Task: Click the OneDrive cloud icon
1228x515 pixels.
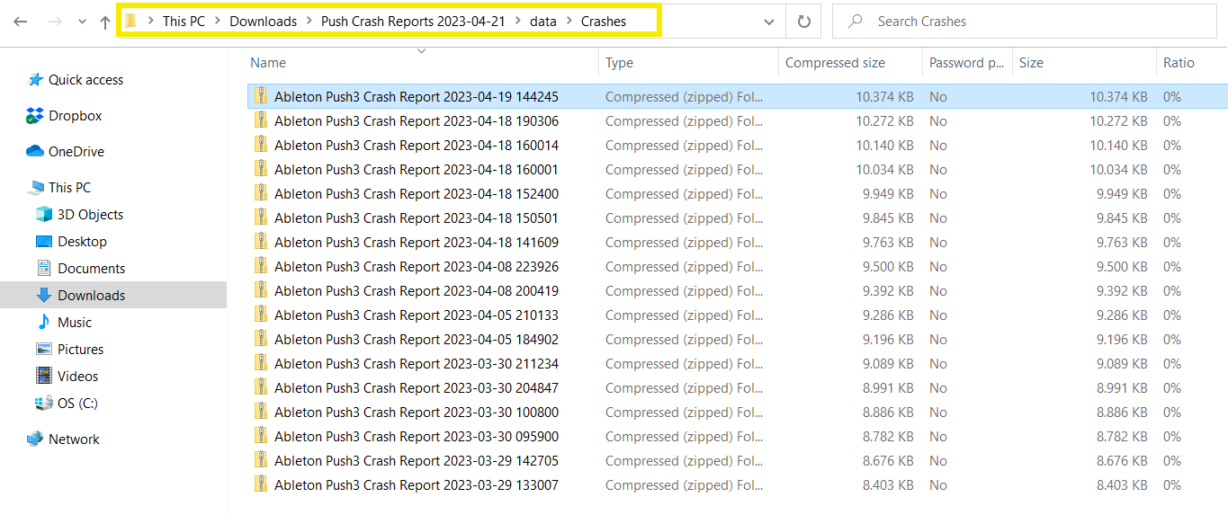Action: (35, 152)
